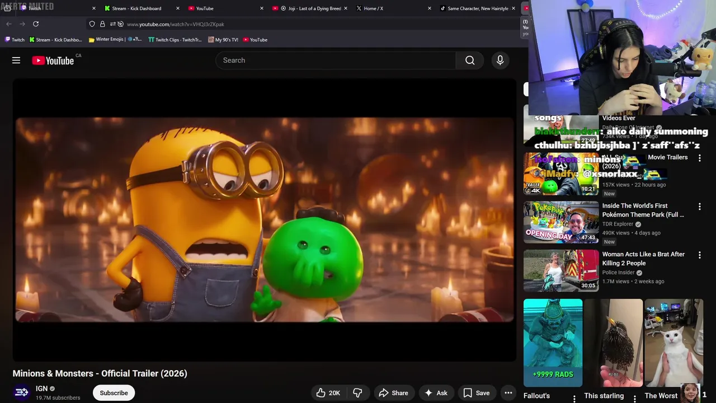This screenshot has width=716, height=403.
Task: Click the Minions & Monsters video title
Action: tap(100, 373)
